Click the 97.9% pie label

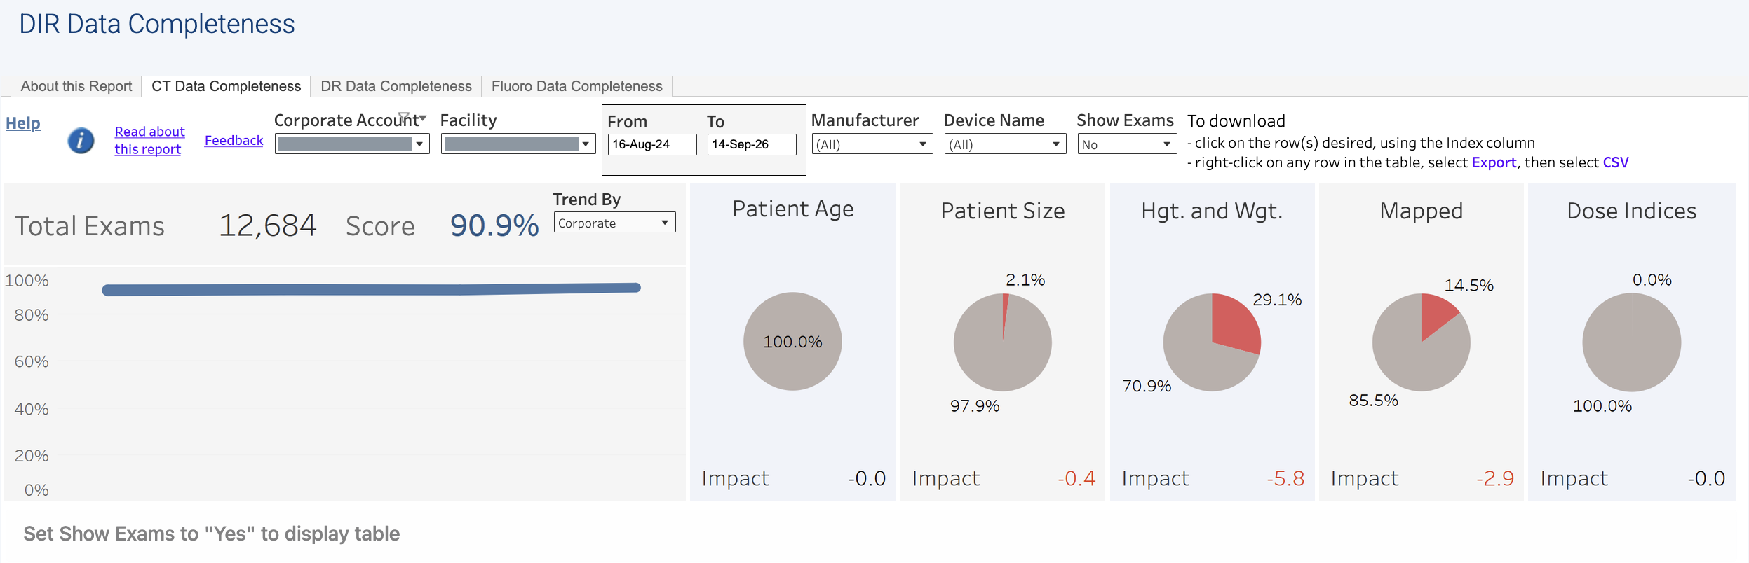coord(975,406)
